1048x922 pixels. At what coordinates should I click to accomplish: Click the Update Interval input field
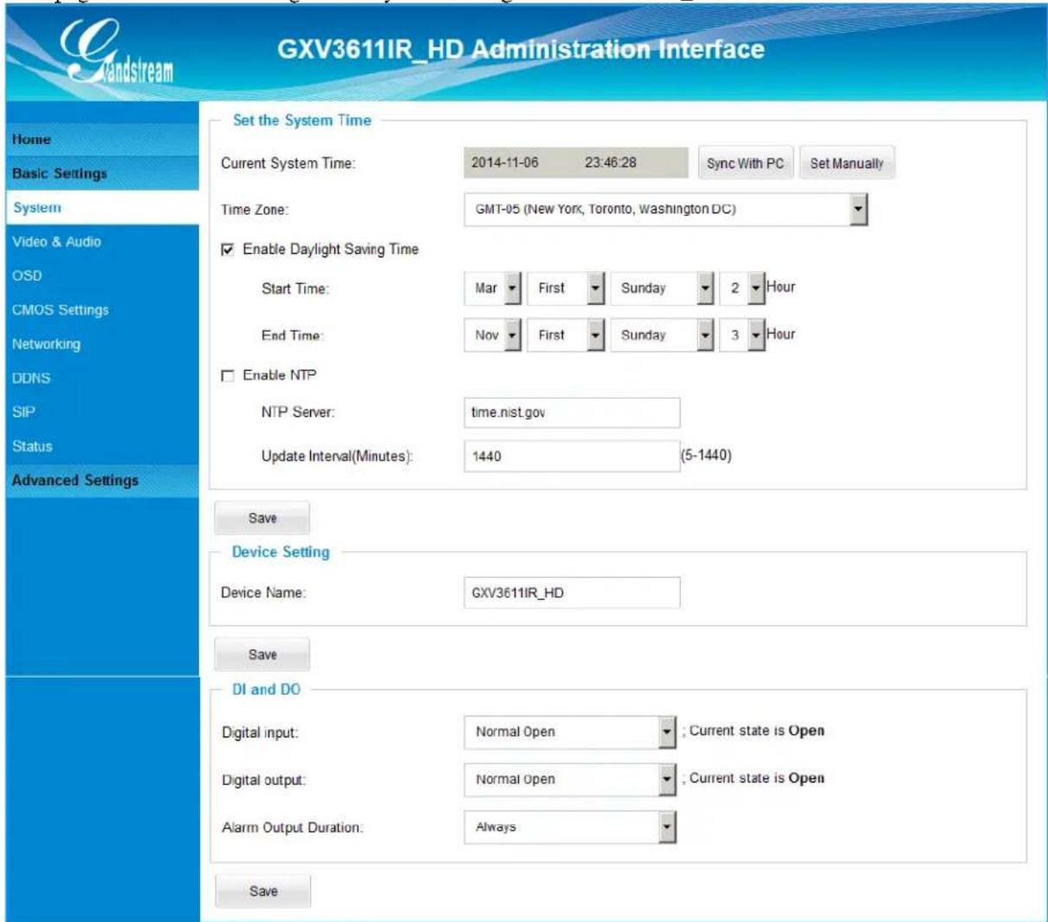pos(572,456)
